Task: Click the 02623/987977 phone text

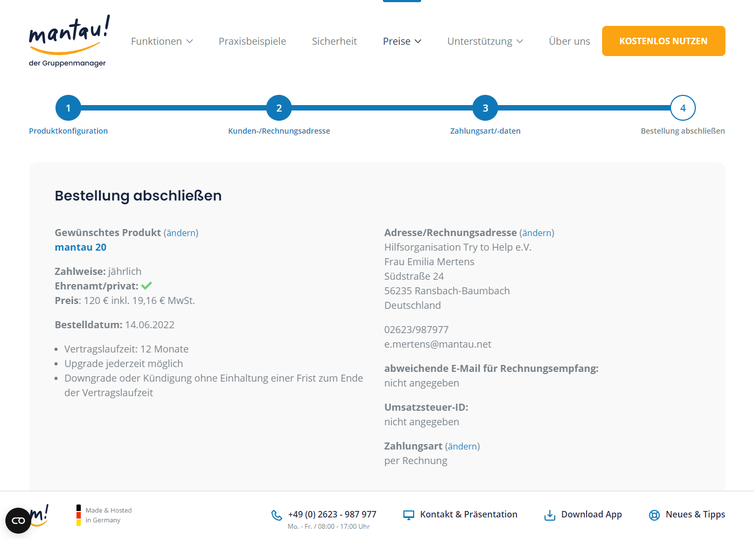Action: pos(416,330)
